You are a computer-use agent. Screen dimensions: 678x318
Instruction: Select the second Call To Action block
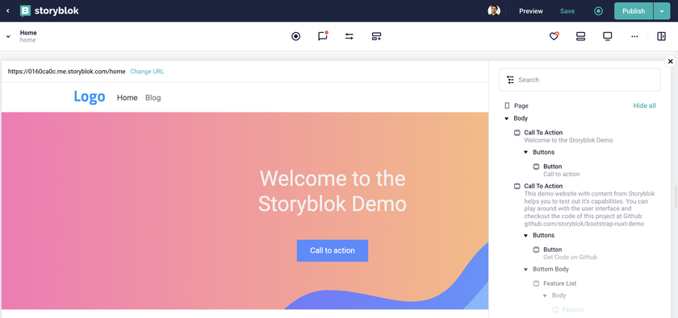[x=543, y=186]
